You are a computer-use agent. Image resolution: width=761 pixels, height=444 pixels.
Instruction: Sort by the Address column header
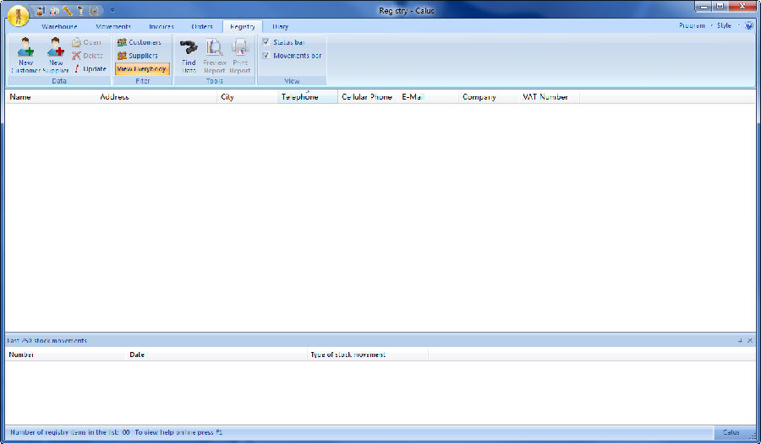tap(156, 97)
